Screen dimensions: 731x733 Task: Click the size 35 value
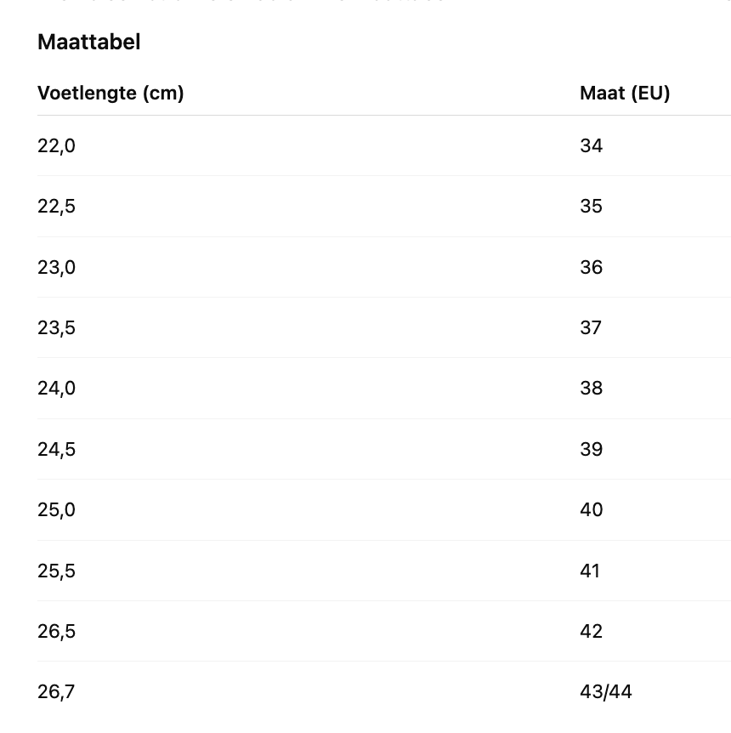click(x=591, y=206)
